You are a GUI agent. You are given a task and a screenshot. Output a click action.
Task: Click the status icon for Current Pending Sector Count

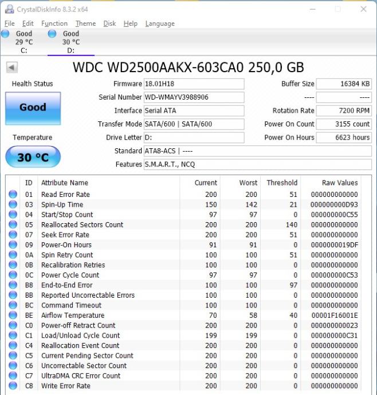click(x=13, y=355)
